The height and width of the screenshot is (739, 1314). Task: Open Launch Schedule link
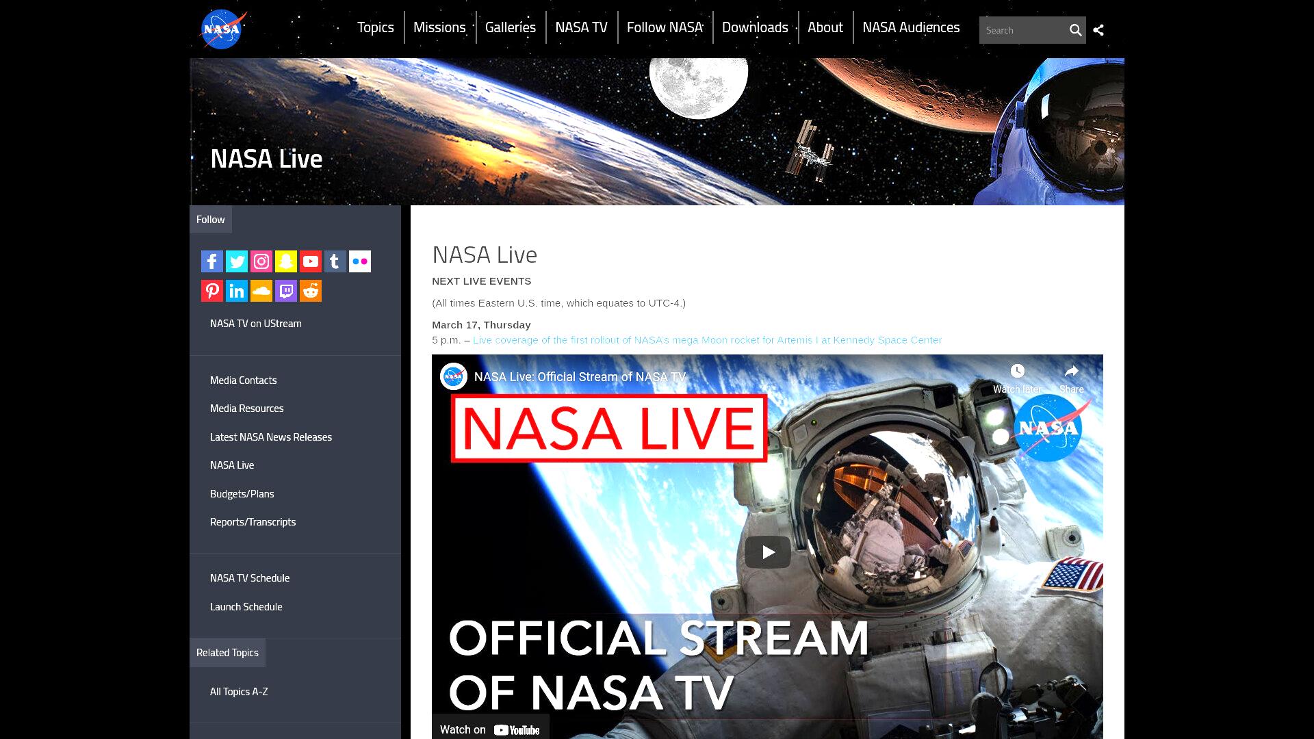(246, 607)
